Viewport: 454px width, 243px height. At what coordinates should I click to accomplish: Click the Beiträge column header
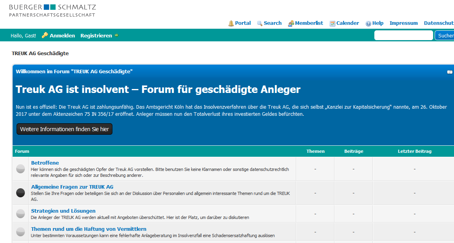click(353, 151)
